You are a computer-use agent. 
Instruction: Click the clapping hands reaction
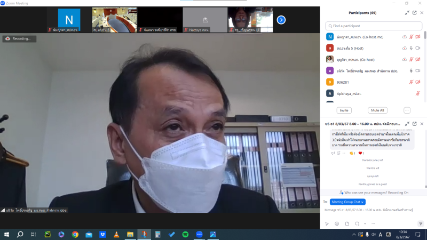click(x=352, y=153)
